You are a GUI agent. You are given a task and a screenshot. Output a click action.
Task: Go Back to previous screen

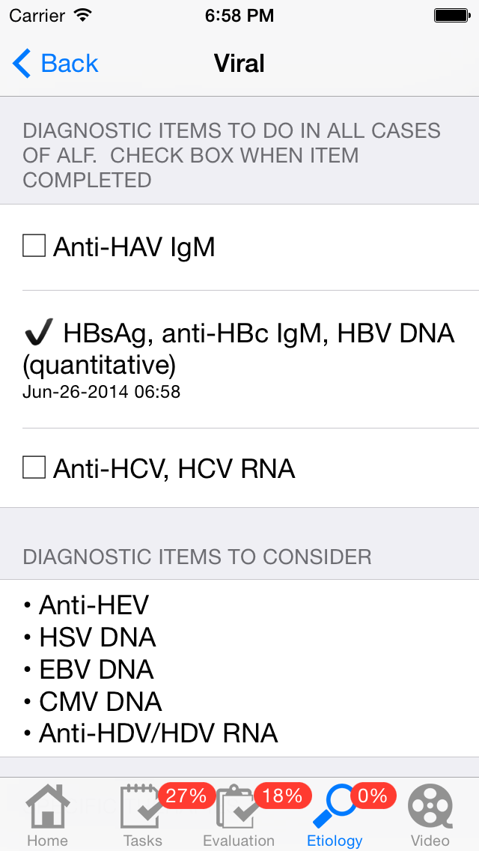[x=55, y=64]
